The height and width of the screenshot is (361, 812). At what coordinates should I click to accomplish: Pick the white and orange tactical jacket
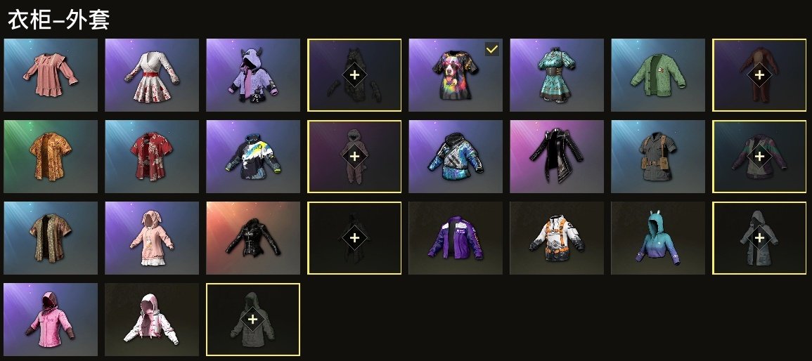(557, 238)
